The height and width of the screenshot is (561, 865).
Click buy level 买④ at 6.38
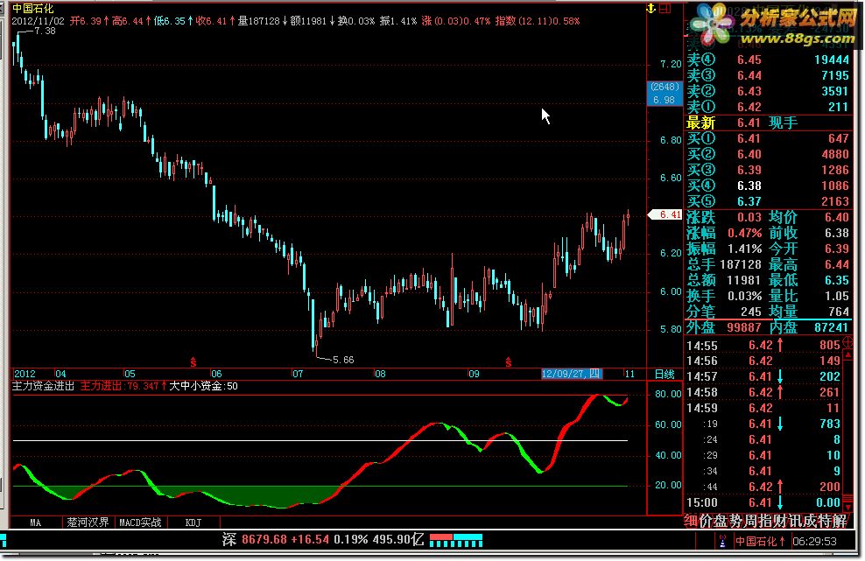[x=768, y=186]
